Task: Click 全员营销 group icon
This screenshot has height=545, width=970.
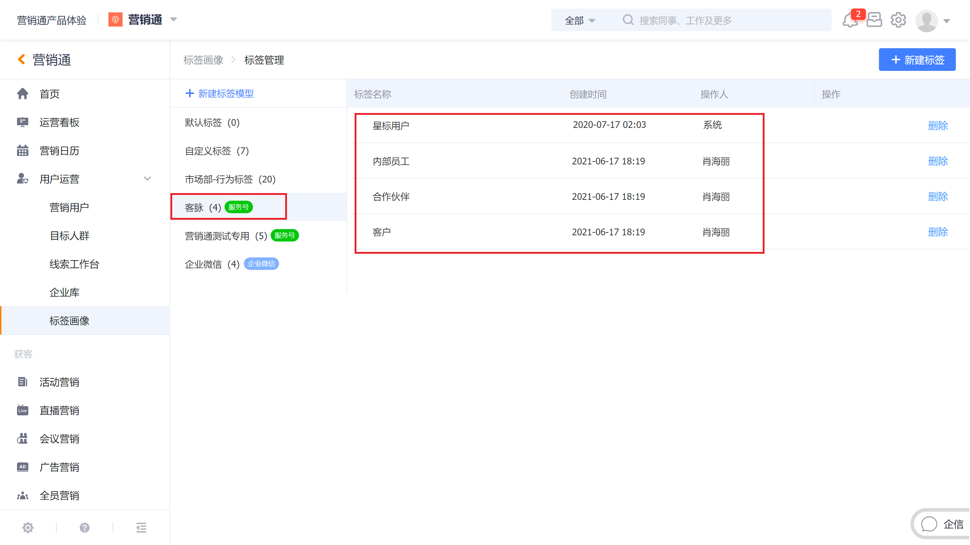Action: tap(23, 495)
